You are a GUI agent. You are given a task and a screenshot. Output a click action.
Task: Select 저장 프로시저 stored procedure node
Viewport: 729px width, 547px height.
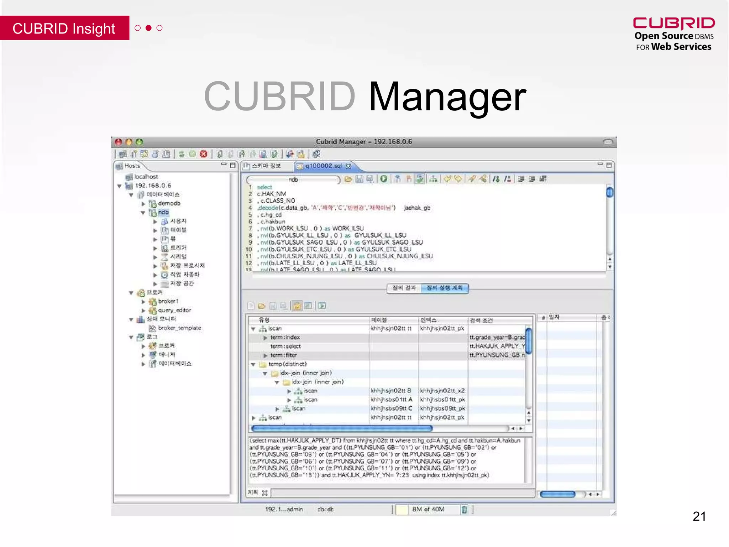pyautogui.click(x=183, y=266)
